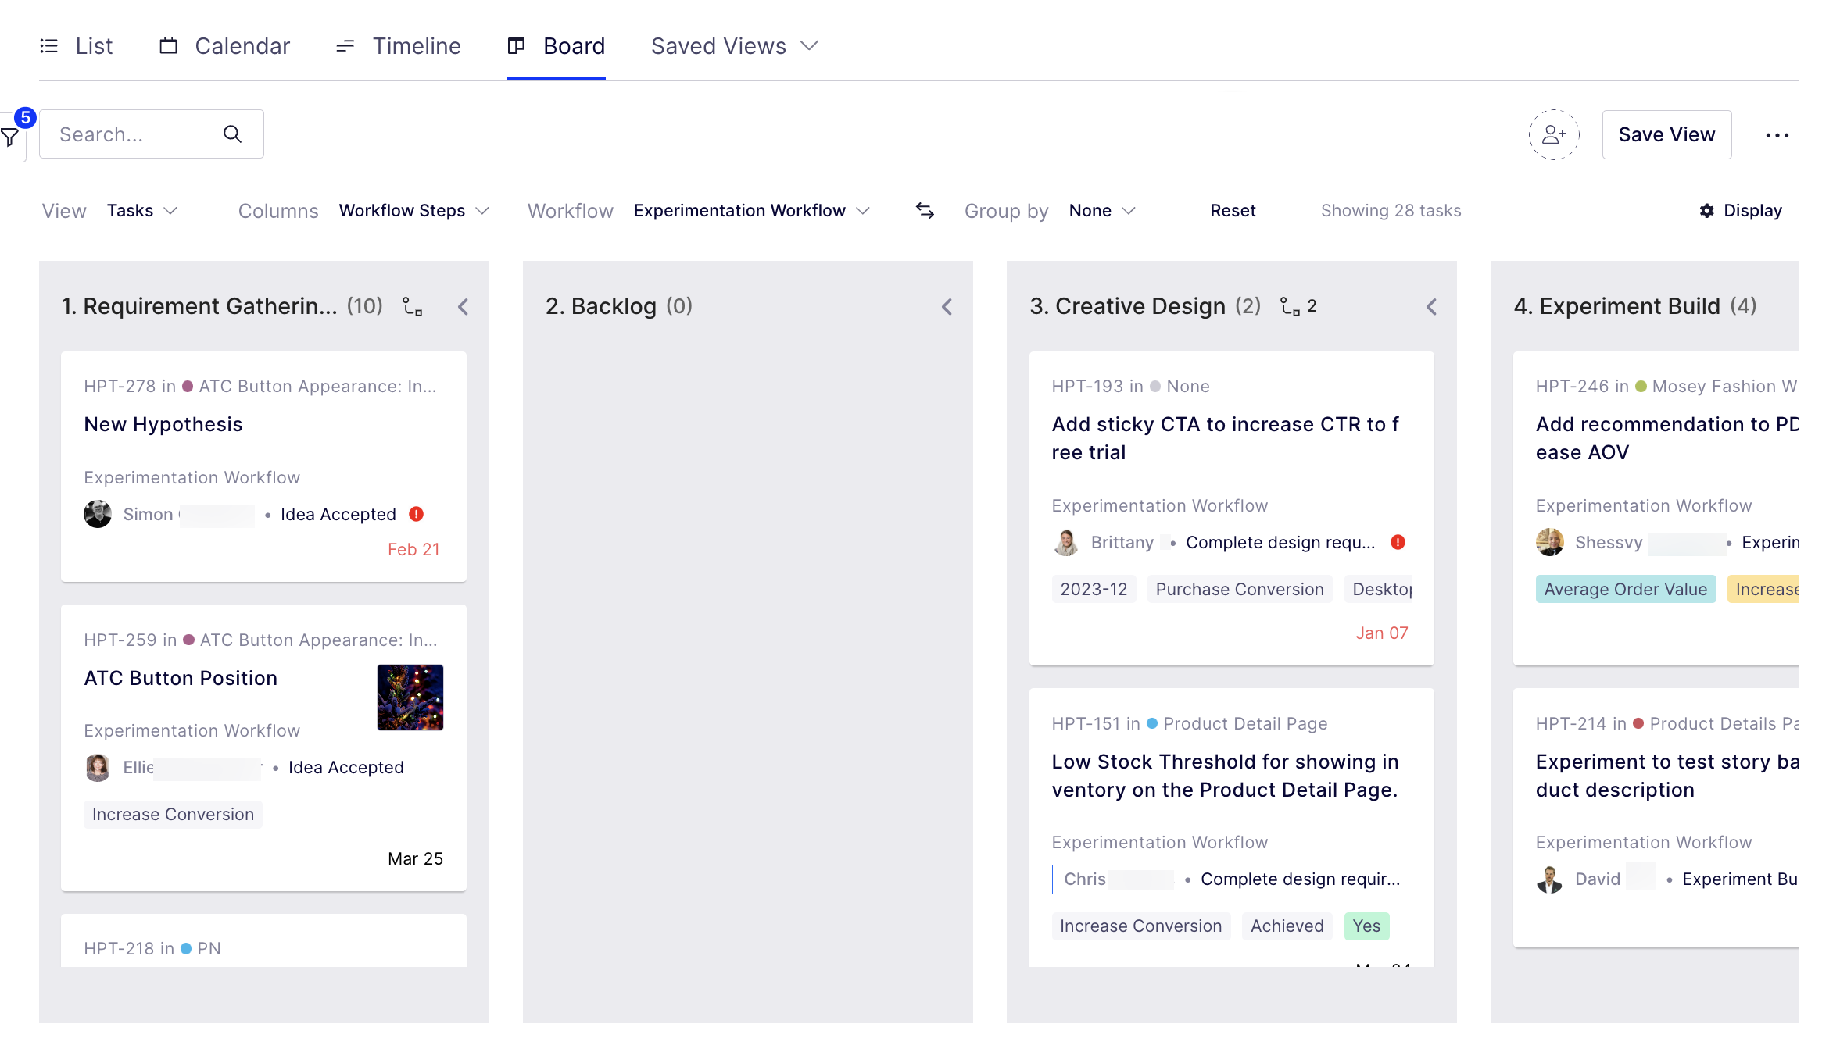Click the HPT-218 in PN card
Image resolution: width=1840 pixels, height=1056 pixels.
click(263, 941)
